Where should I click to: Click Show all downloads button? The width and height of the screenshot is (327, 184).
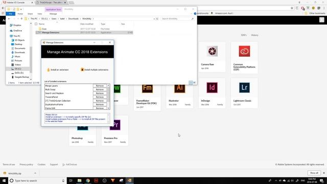[x=314, y=173]
